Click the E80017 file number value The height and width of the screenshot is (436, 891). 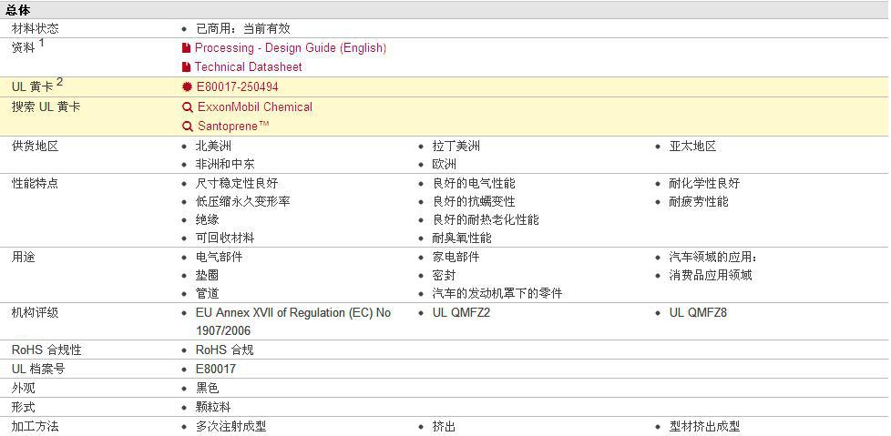[216, 370]
